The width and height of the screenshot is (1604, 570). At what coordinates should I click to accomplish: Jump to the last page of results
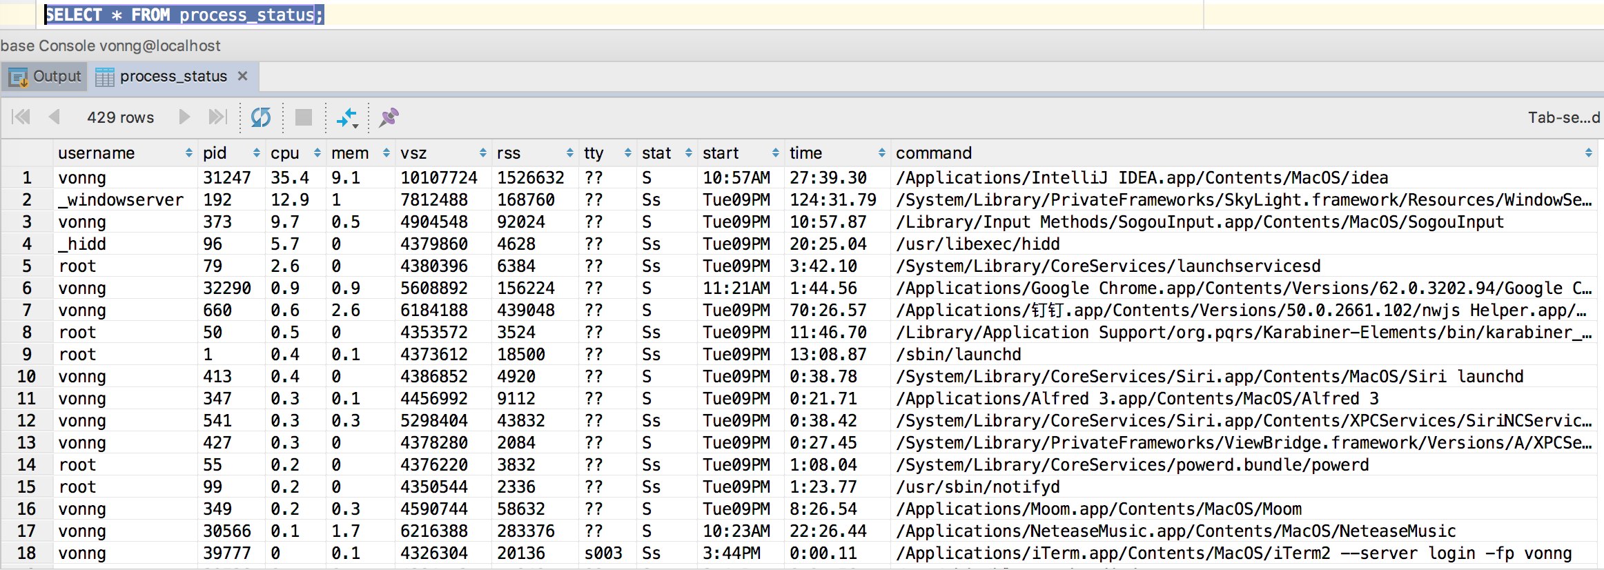coord(217,117)
